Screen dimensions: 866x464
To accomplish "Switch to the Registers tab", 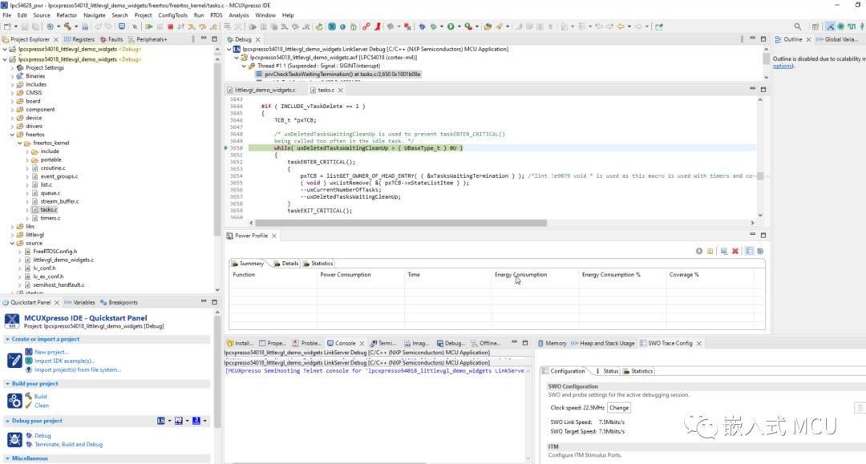I will [79, 39].
